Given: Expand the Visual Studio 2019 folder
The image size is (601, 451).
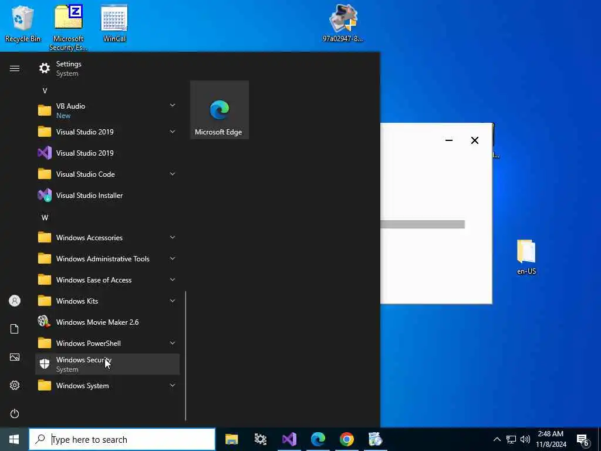Looking at the screenshot, I should point(107,132).
